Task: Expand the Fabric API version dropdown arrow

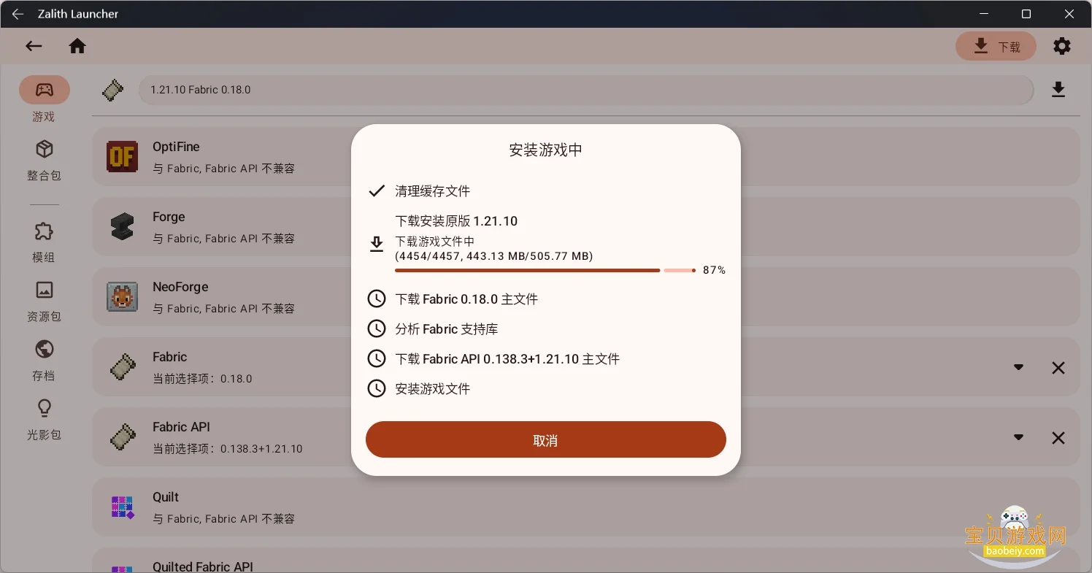Action: pyautogui.click(x=1018, y=437)
